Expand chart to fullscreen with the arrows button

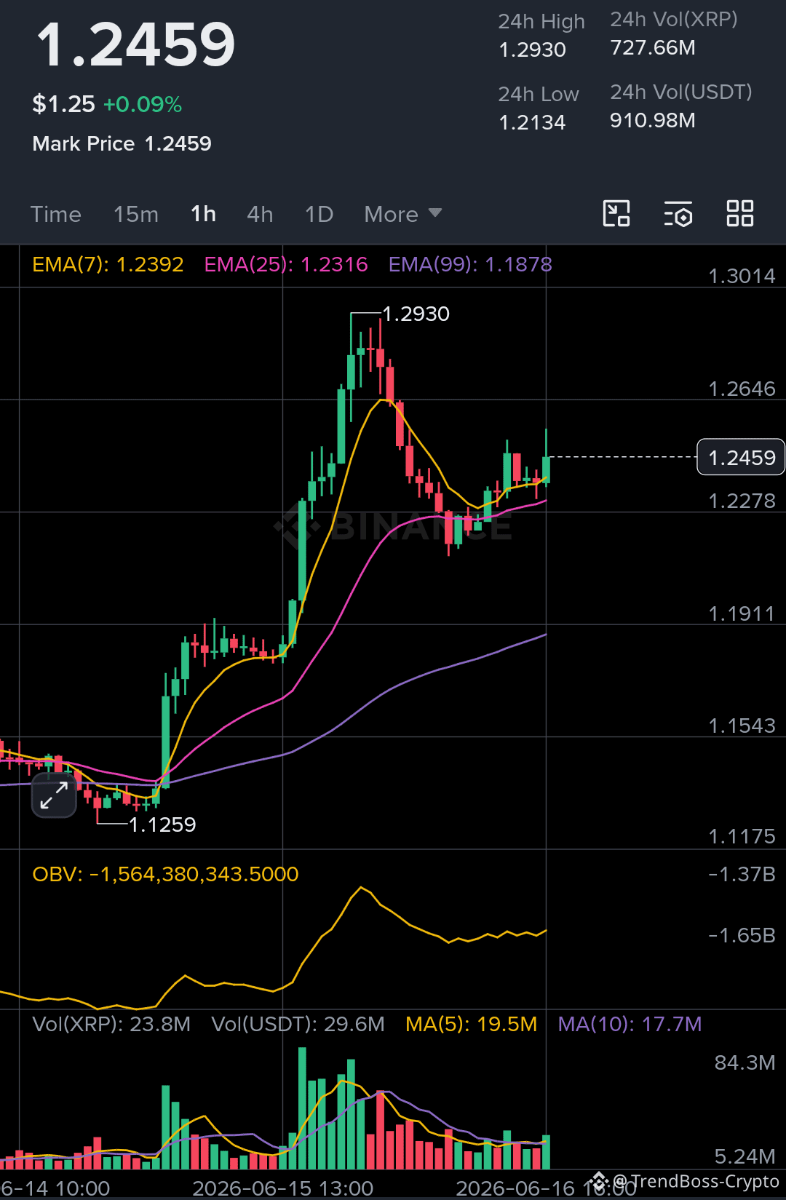click(x=54, y=795)
